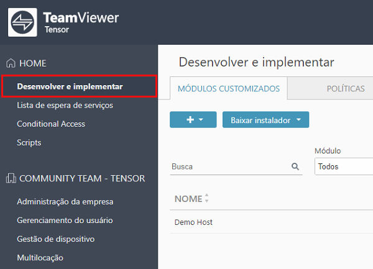The width and height of the screenshot is (373, 269).
Task: Open Scripts in sidebar
Action: pyautogui.click(x=29, y=143)
